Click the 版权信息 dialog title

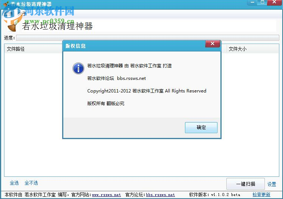coord(75,46)
